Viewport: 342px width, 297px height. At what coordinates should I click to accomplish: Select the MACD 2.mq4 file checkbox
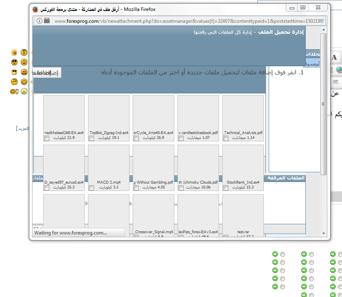(91, 188)
